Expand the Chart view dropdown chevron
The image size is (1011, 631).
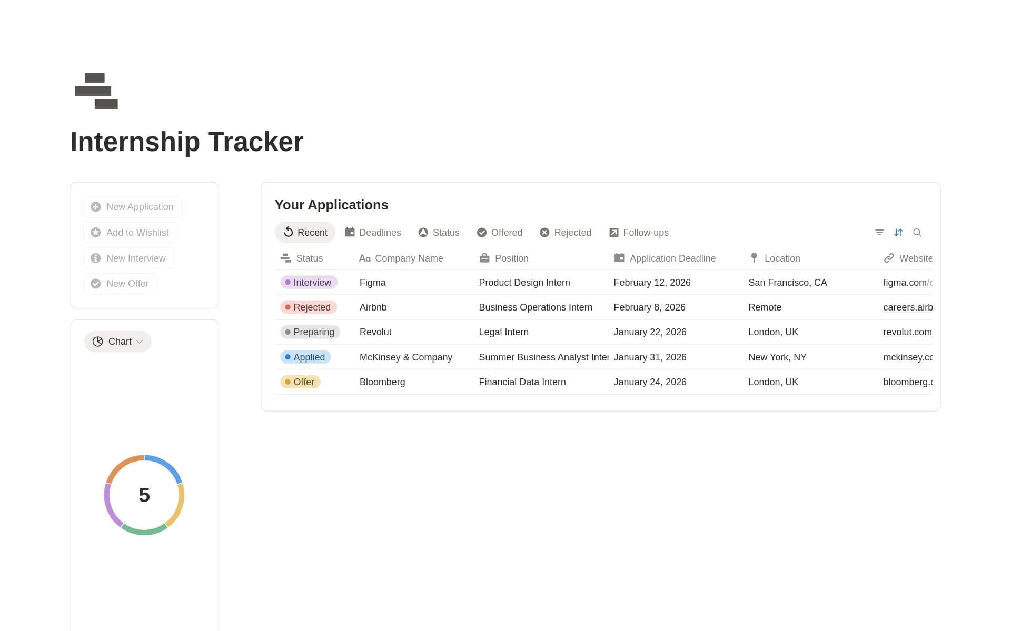click(x=140, y=342)
